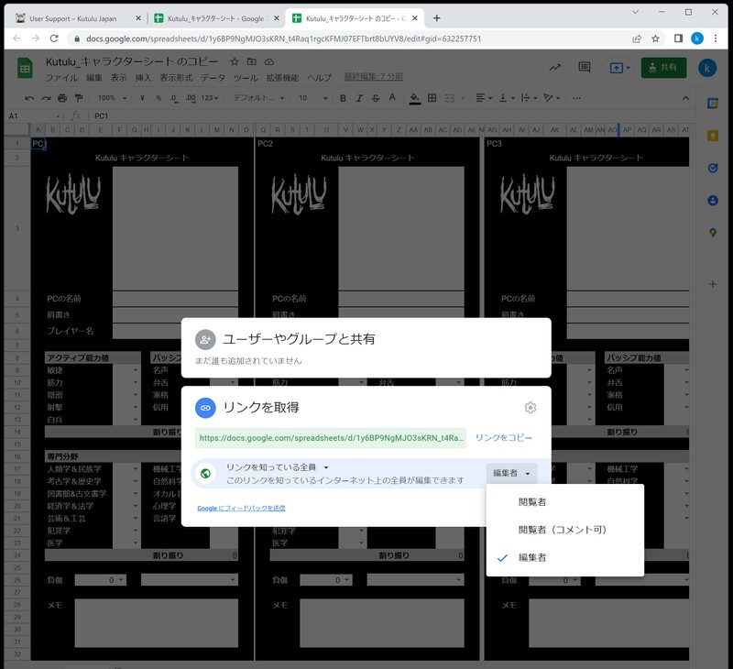Click the more toolbar options ellipsis
Viewport: 733px width, 669px height.
576,98
